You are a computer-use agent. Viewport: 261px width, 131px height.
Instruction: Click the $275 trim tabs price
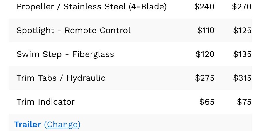coord(205,78)
